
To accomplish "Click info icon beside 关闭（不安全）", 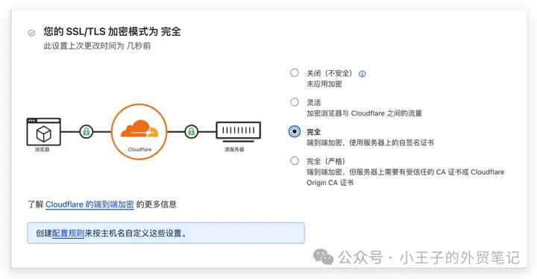I will pos(362,74).
